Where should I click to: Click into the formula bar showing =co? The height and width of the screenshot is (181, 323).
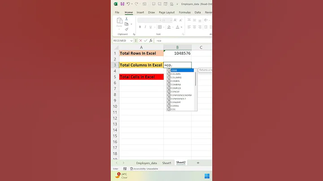[x=183, y=41]
